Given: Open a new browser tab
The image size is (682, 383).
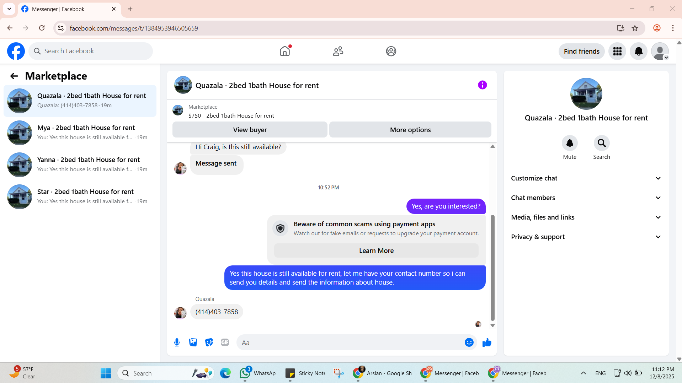Looking at the screenshot, I should (x=130, y=9).
